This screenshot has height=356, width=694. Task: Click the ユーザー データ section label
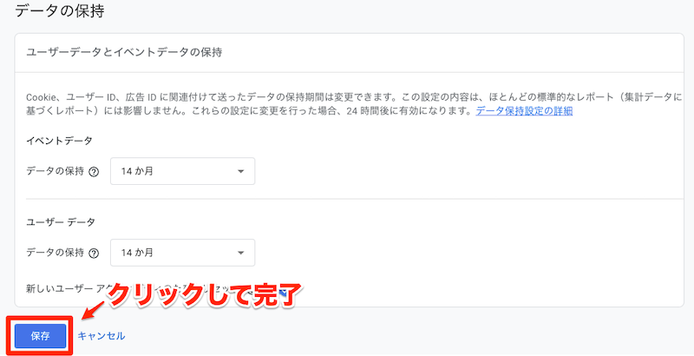(61, 221)
